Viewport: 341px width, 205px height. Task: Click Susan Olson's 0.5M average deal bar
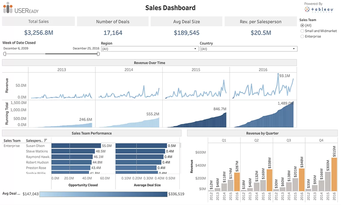point(141,146)
